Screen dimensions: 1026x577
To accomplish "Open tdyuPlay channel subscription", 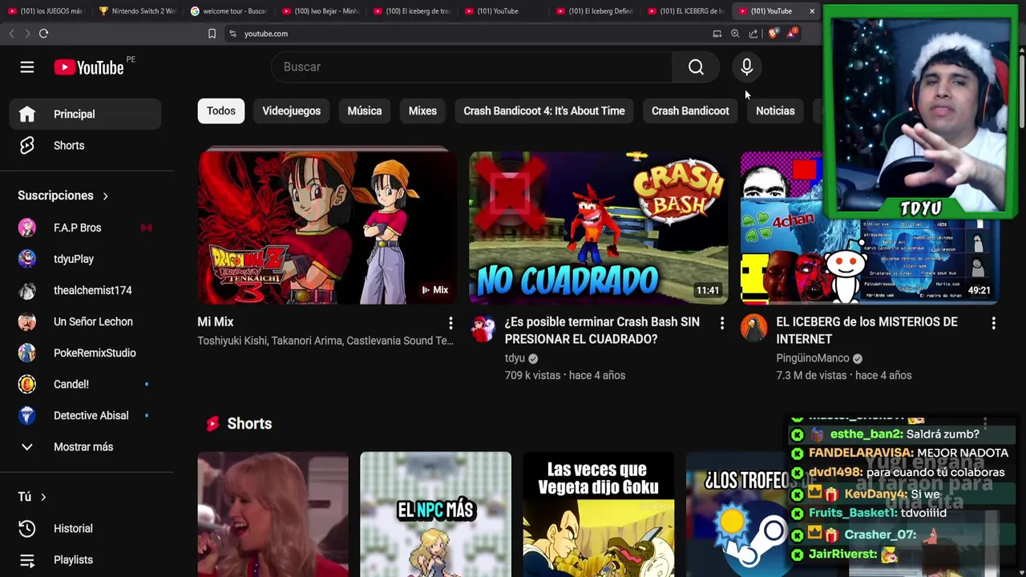I will click(x=85, y=259).
